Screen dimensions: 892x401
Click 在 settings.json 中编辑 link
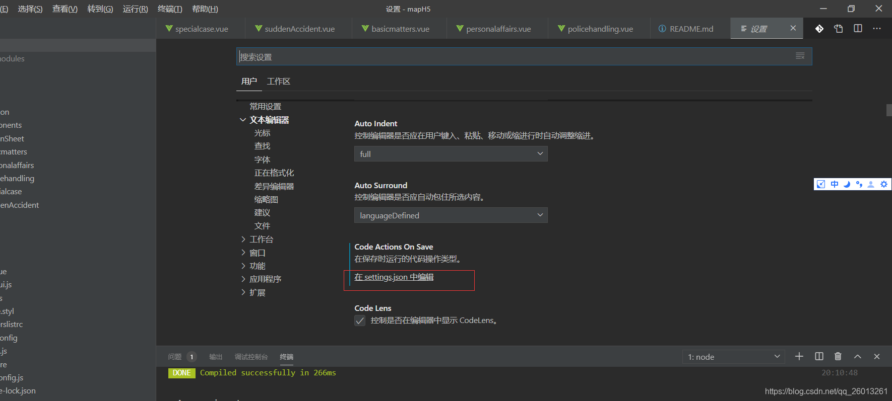(394, 277)
